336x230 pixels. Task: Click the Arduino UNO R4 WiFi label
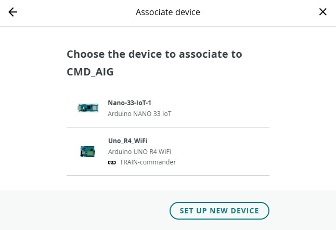(x=139, y=151)
